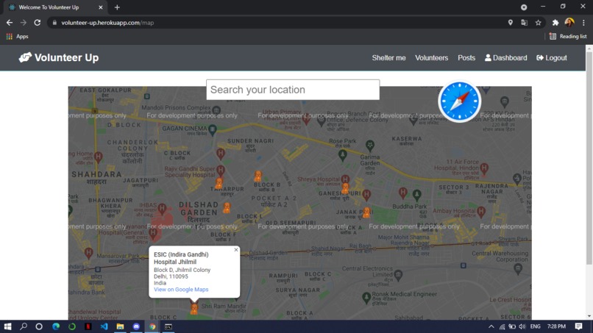593x333 pixels.
Task: Log out using the Logout nav item
Action: pyautogui.click(x=551, y=58)
